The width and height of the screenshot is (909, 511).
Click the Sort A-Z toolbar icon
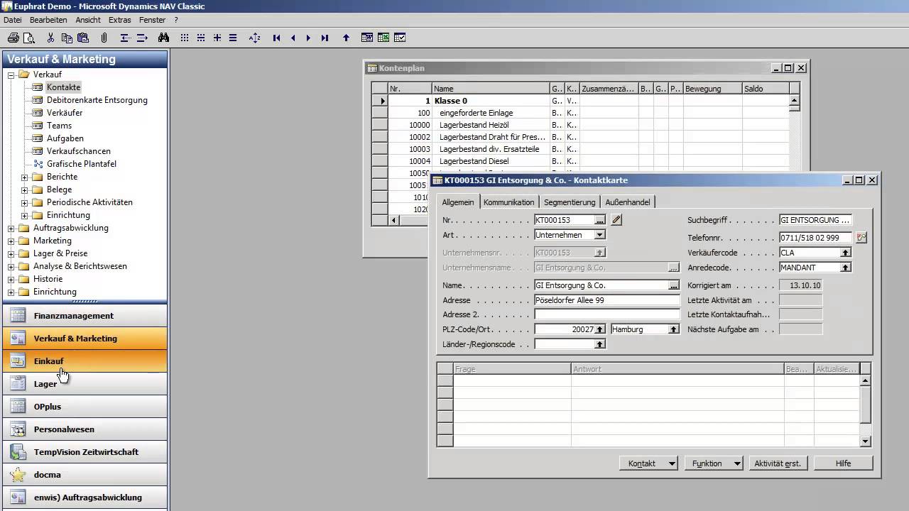coord(255,38)
